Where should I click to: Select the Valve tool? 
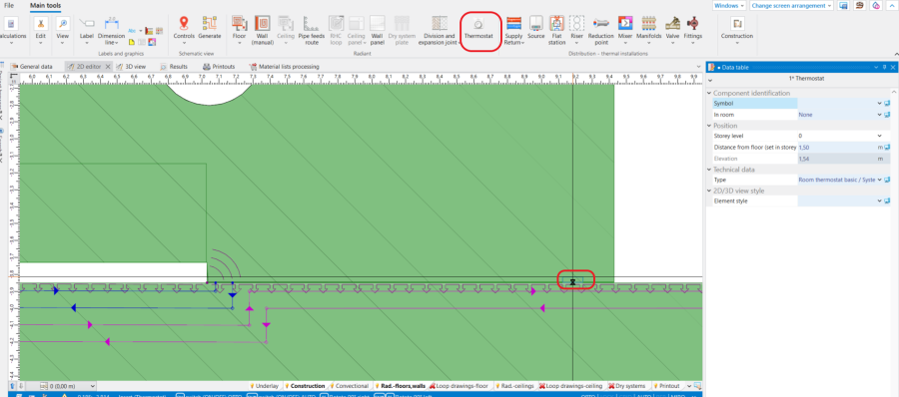coord(672,29)
